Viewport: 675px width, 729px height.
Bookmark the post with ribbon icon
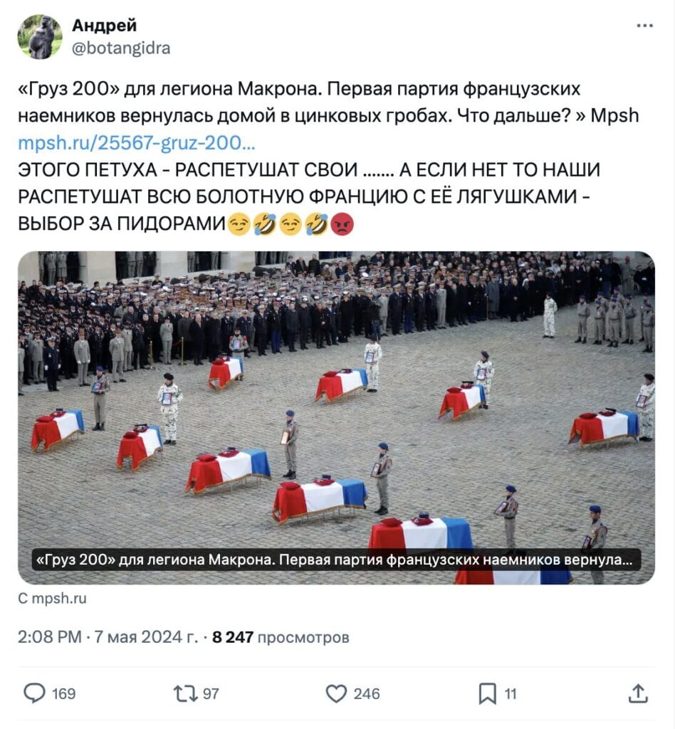(488, 693)
